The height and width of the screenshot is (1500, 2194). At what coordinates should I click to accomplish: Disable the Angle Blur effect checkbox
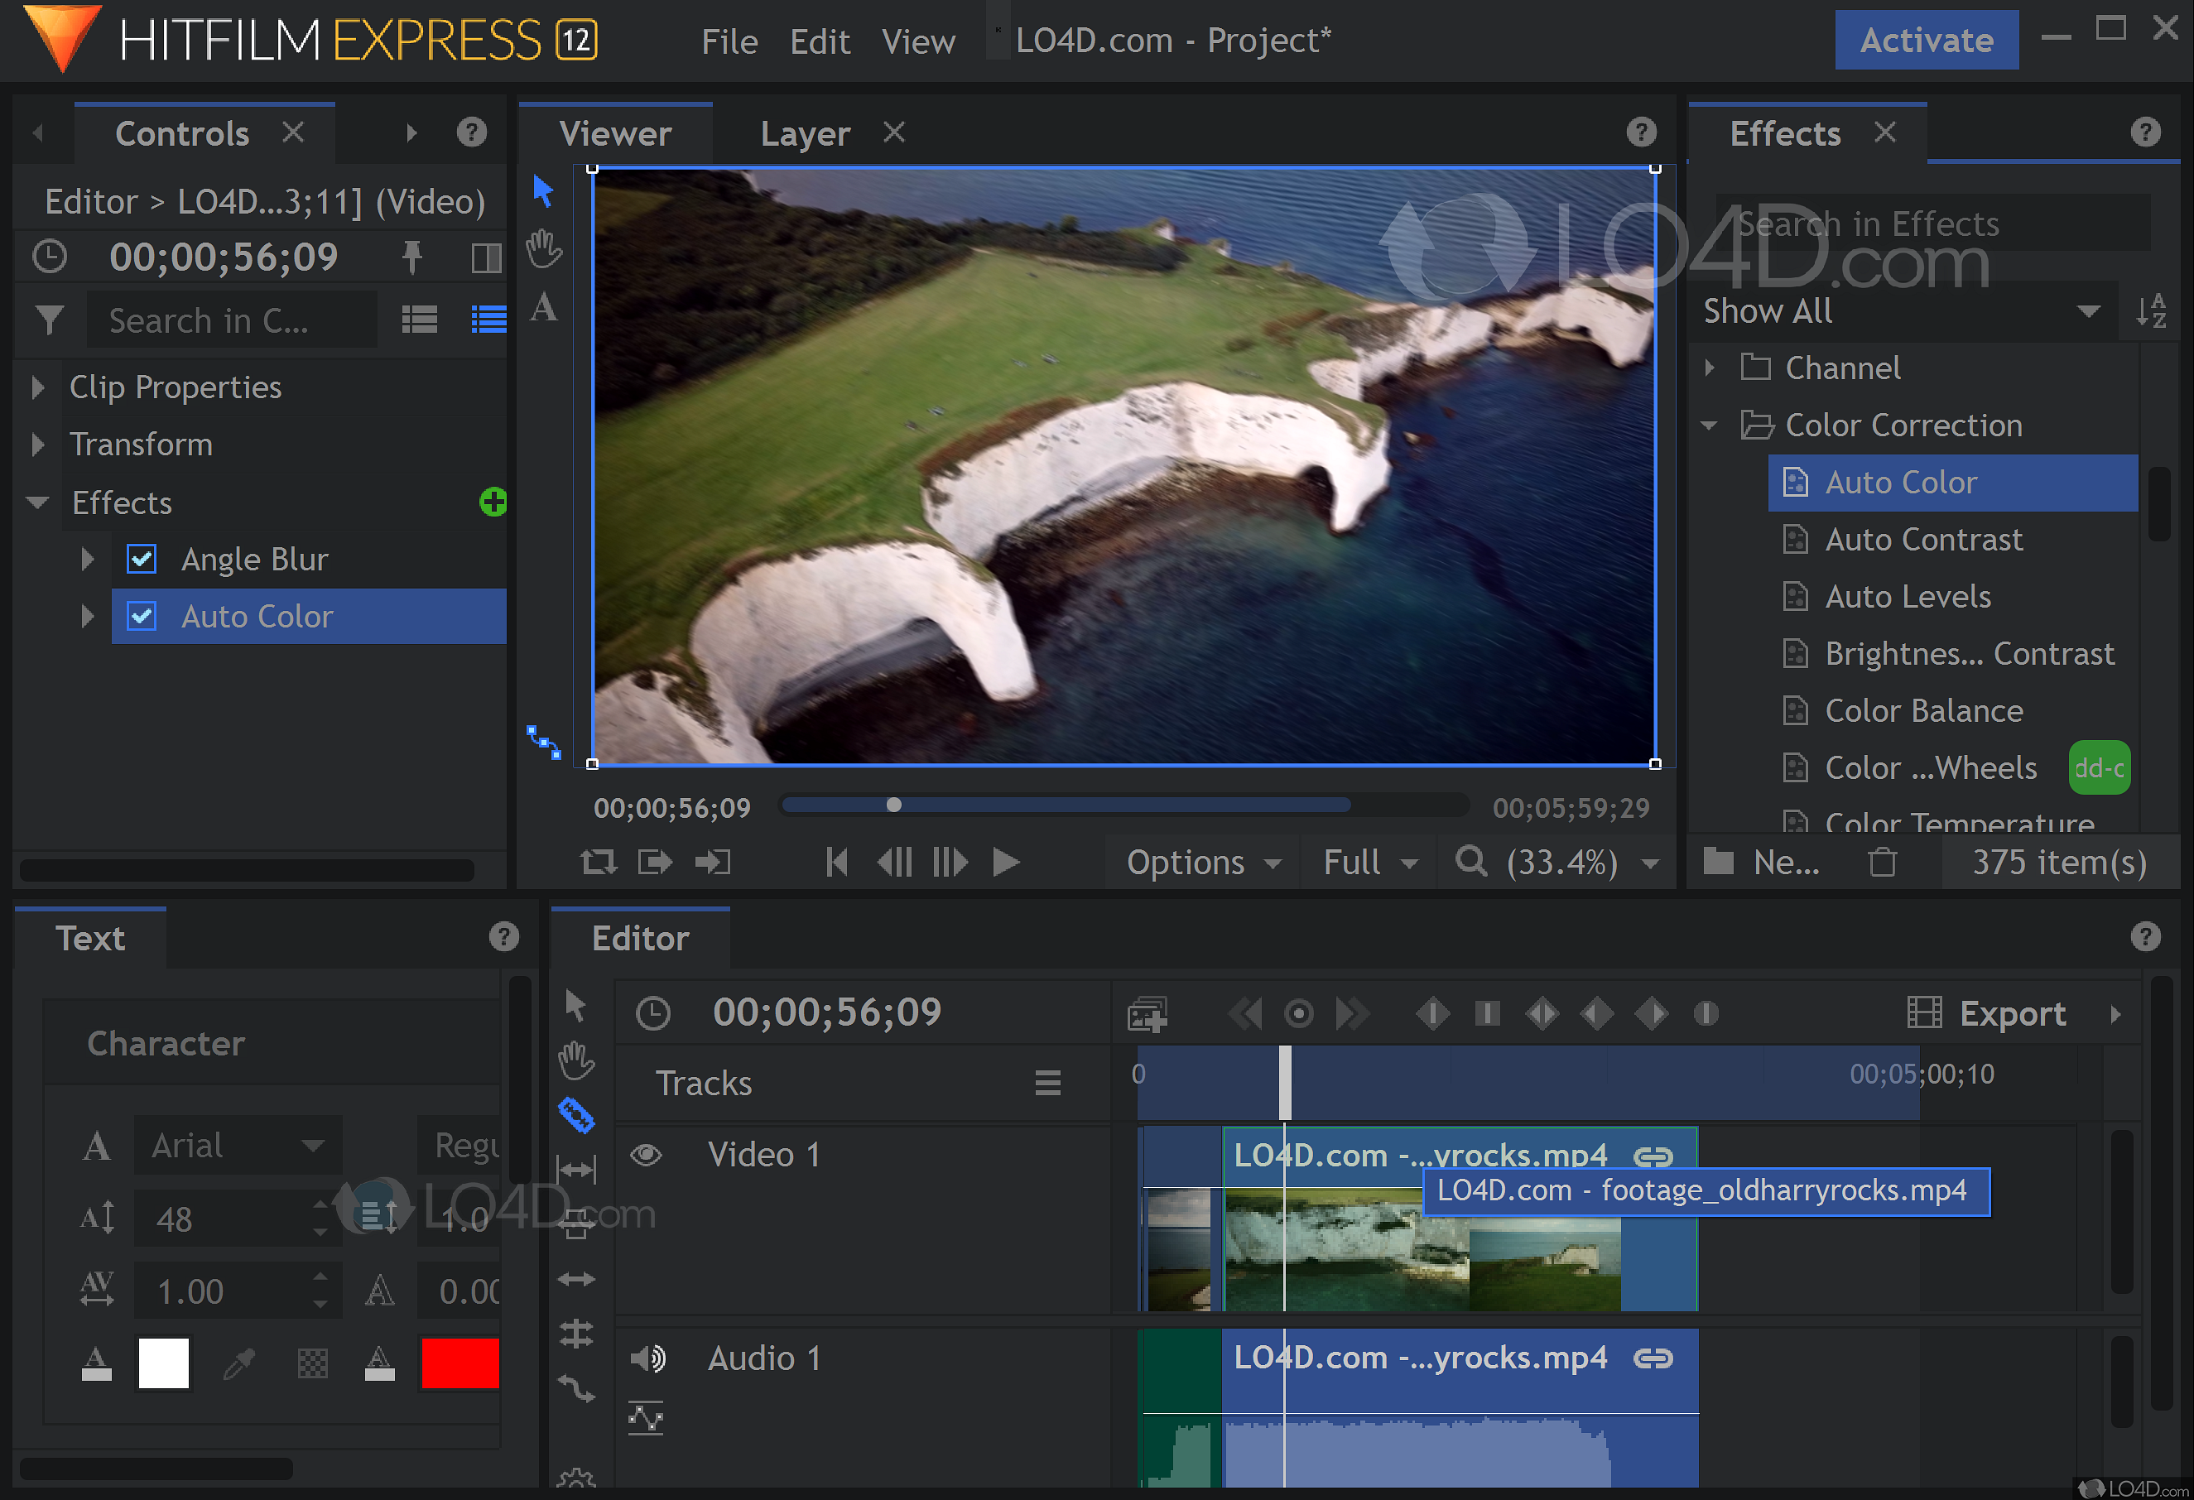pyautogui.click(x=142, y=559)
